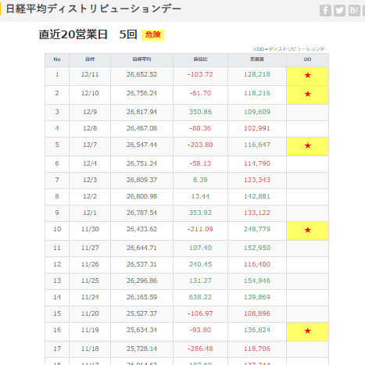365x365 pixels.
Task: Select the volume value 128,218
Action: click(257, 74)
